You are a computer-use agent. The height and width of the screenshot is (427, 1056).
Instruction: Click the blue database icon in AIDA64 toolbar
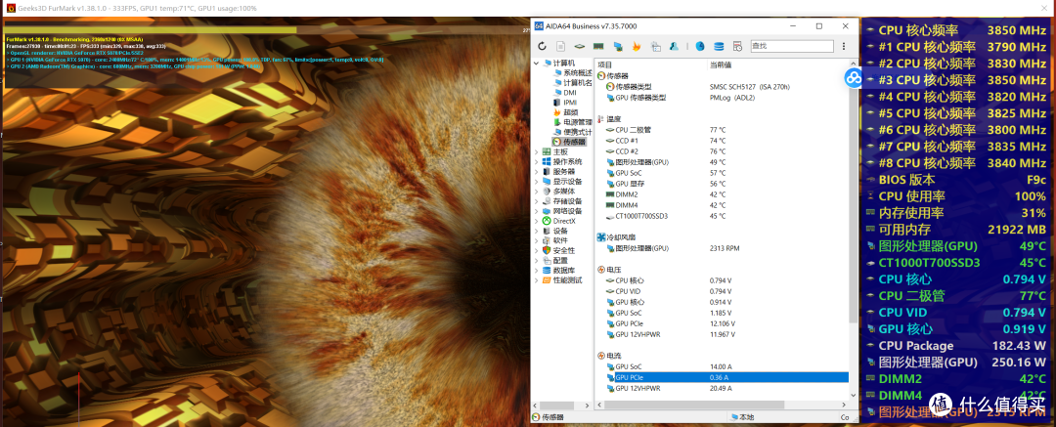click(x=719, y=47)
